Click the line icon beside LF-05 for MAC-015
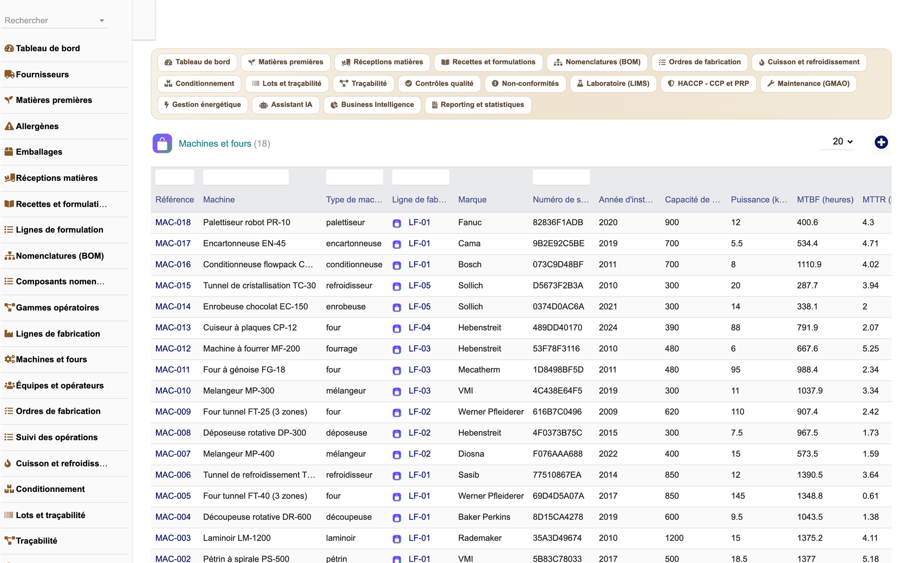 (397, 286)
